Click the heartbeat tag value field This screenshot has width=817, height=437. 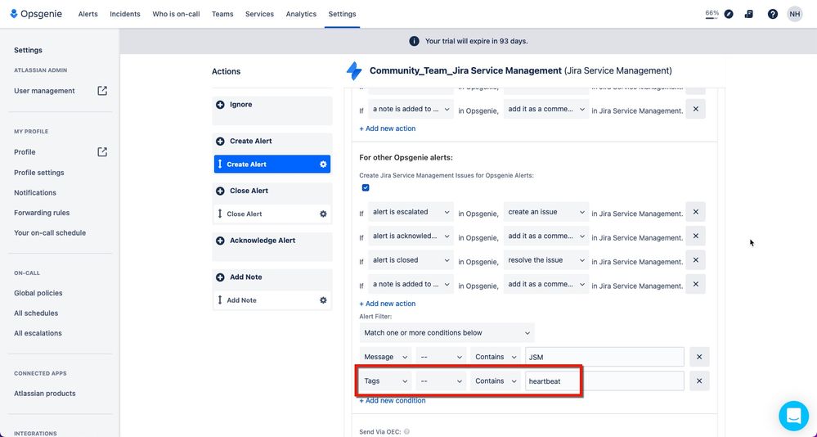click(604, 381)
